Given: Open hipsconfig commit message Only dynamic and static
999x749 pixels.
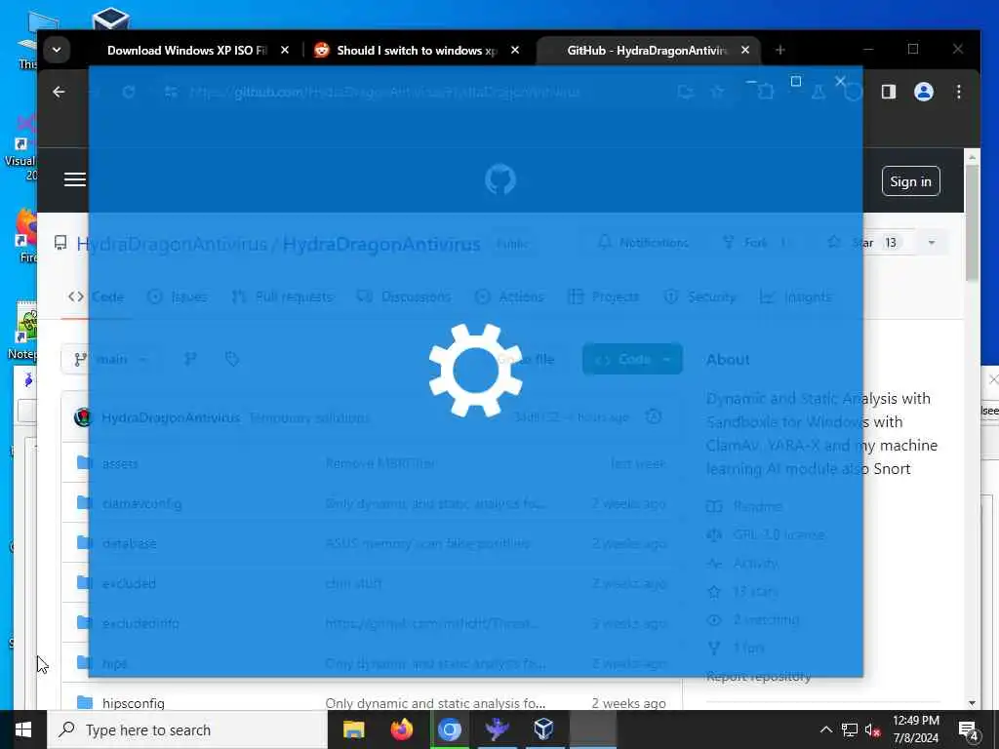Looking at the screenshot, I should tap(435, 703).
